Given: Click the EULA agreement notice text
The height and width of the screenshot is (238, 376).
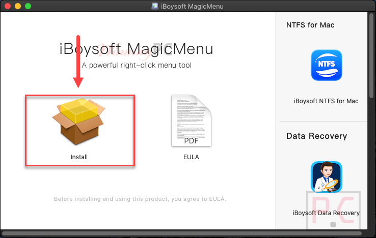Looking at the screenshot, I should pyautogui.click(x=140, y=199).
